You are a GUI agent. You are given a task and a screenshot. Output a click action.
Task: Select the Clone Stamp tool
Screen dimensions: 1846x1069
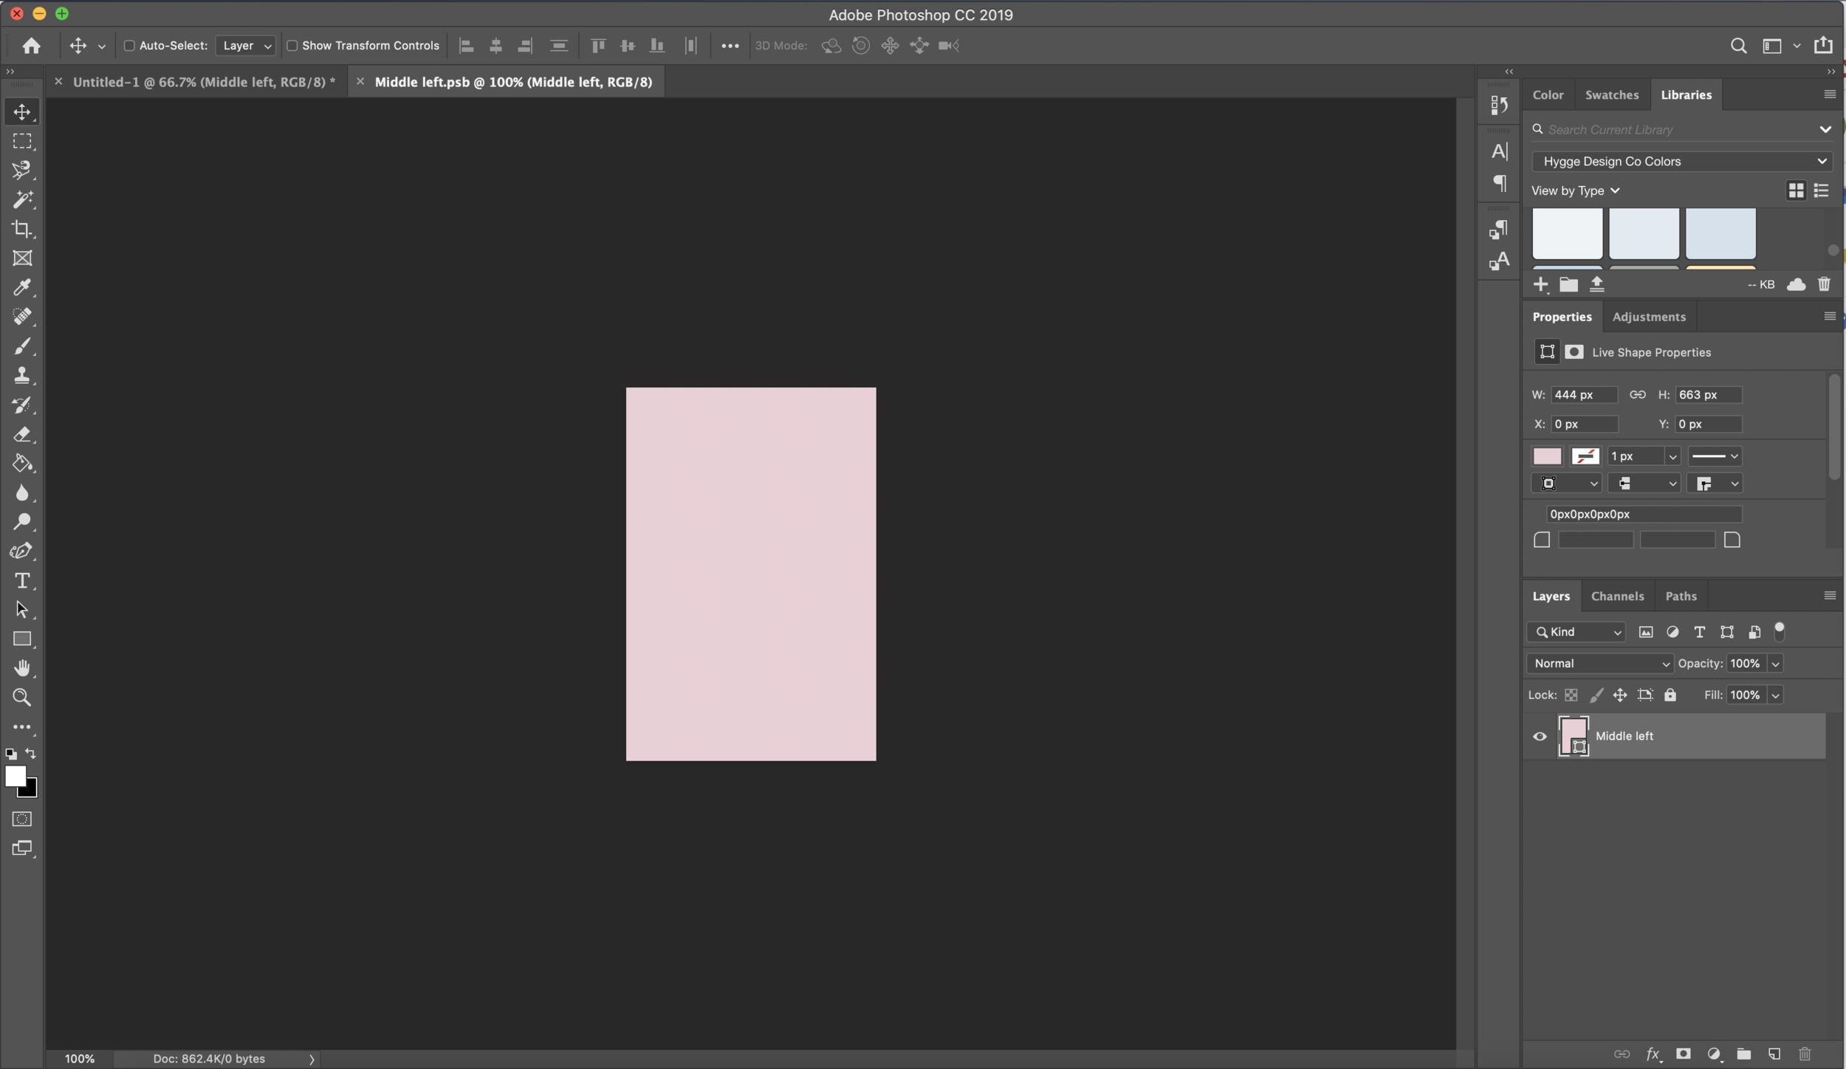(x=22, y=375)
